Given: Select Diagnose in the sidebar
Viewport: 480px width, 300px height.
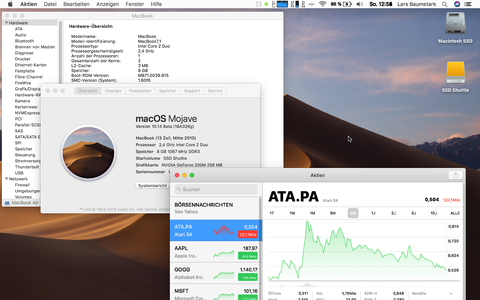Looking at the screenshot, I should 24,53.
